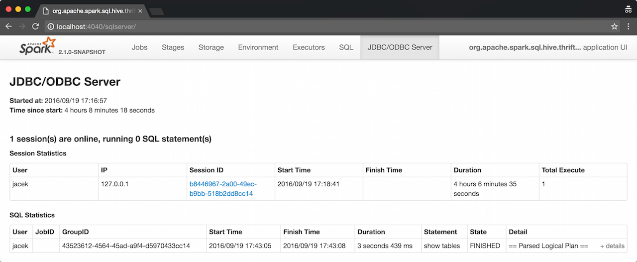The height and width of the screenshot is (262, 637).
Task: Select the Executors tab
Action: click(309, 47)
